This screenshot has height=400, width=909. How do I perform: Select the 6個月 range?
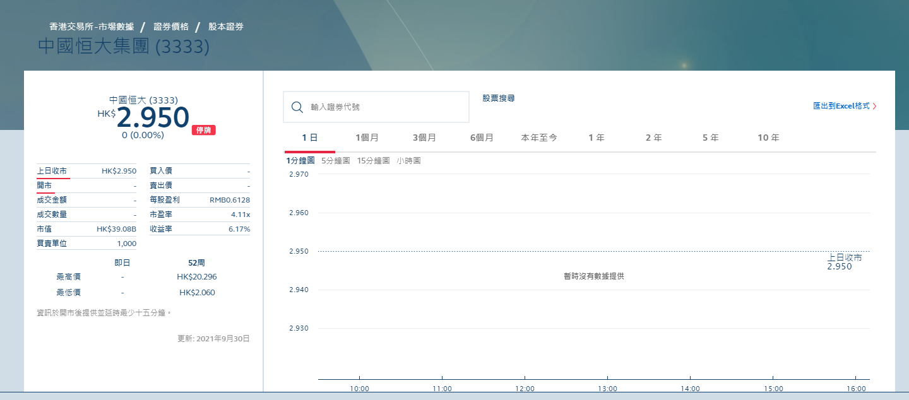tap(481, 137)
